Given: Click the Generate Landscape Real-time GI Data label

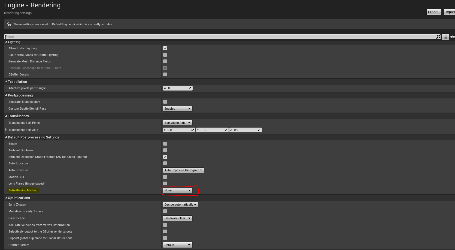Looking at the screenshot, I should 35,68.
